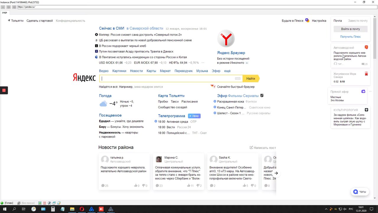Open Windows Start menu
Image resolution: width=378 pixels, height=213 pixels.
coord(5,209)
